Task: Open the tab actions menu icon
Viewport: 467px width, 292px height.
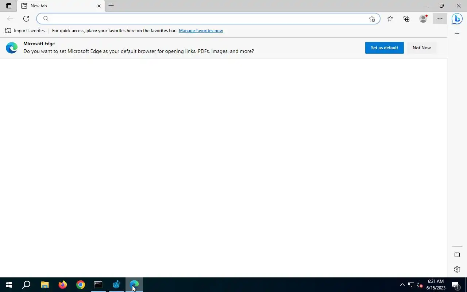Action: pos(9,6)
